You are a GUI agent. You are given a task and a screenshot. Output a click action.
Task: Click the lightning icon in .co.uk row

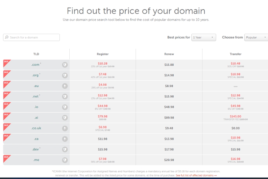coord(65,128)
